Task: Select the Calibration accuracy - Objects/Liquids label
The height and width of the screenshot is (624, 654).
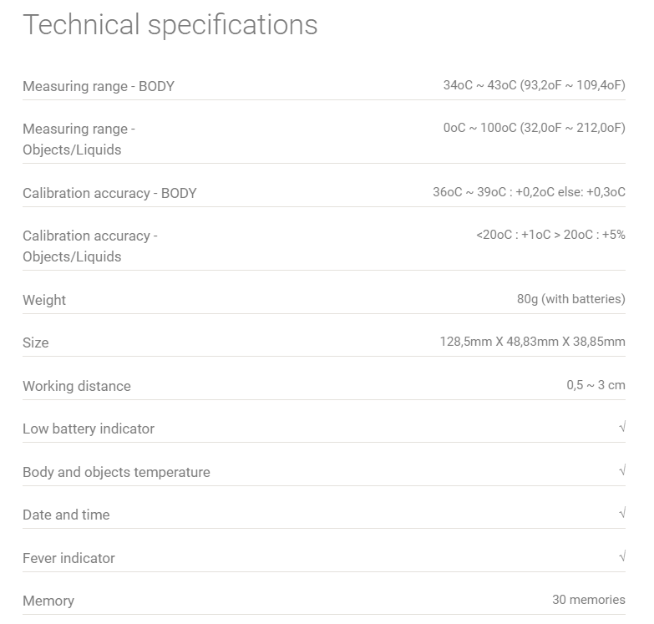Action: click(x=89, y=246)
